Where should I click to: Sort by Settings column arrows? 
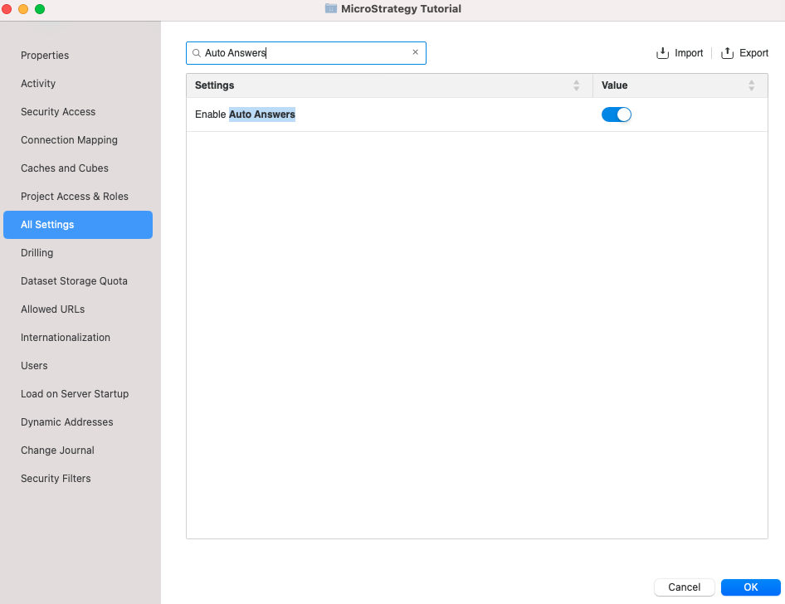[577, 85]
